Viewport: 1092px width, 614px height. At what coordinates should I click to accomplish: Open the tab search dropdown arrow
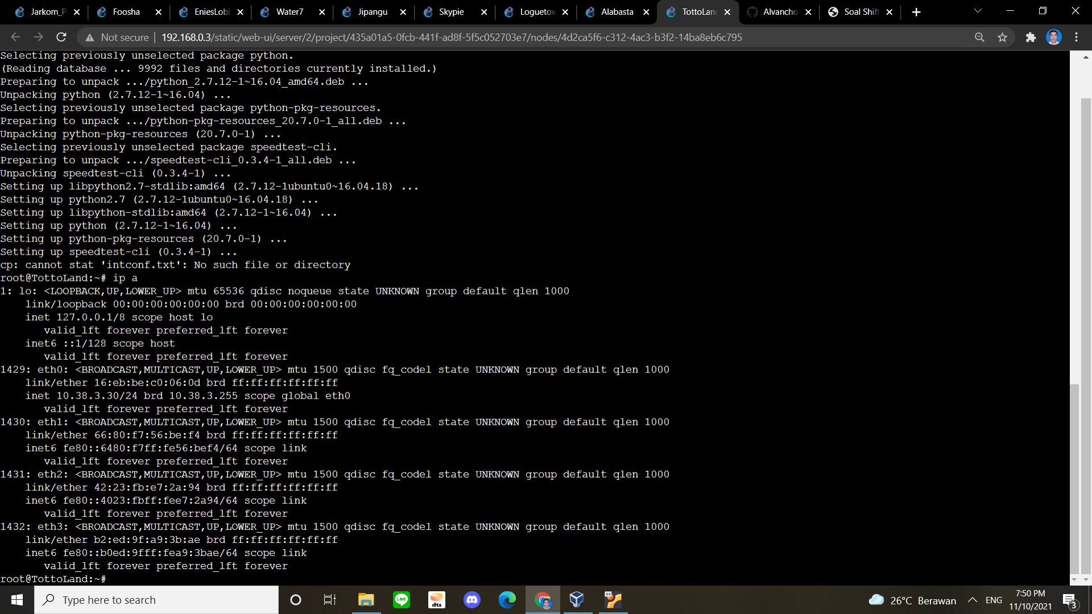pyautogui.click(x=978, y=11)
